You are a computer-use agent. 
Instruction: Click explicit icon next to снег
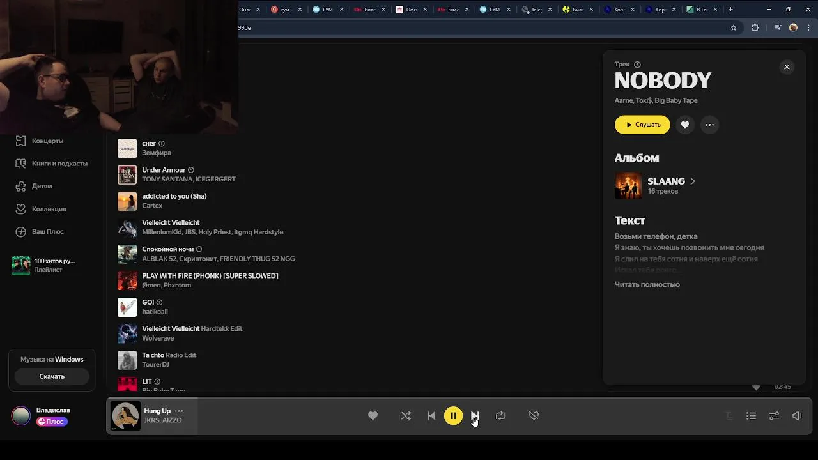click(162, 144)
